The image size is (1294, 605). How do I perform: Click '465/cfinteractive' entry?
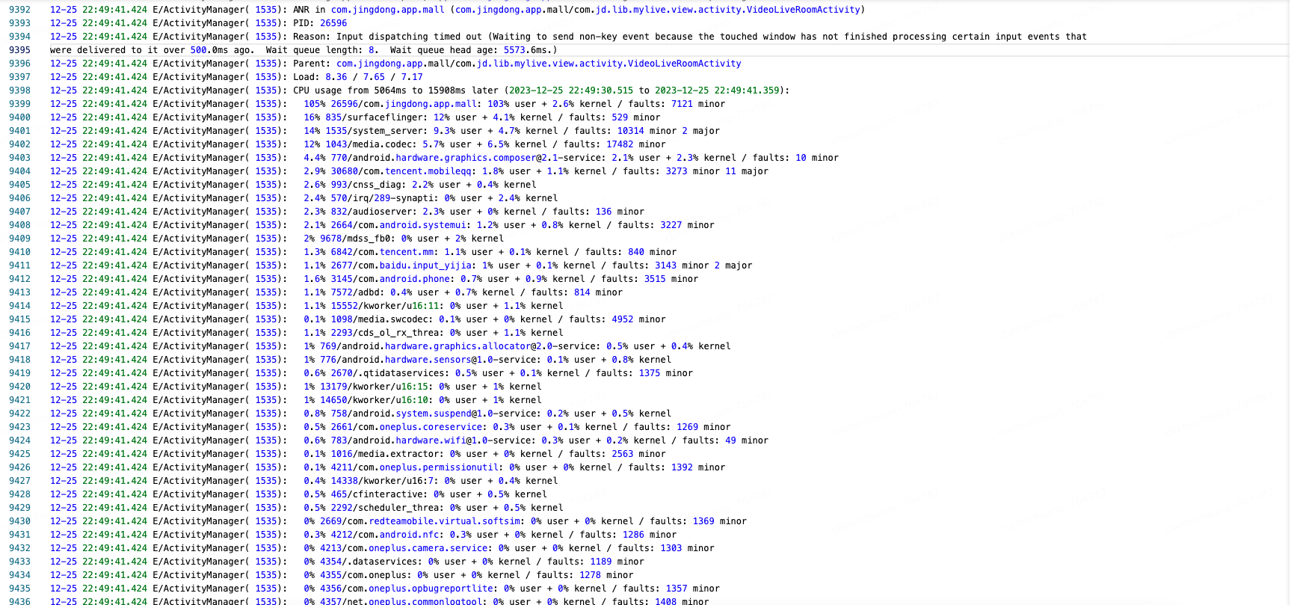coord(377,494)
